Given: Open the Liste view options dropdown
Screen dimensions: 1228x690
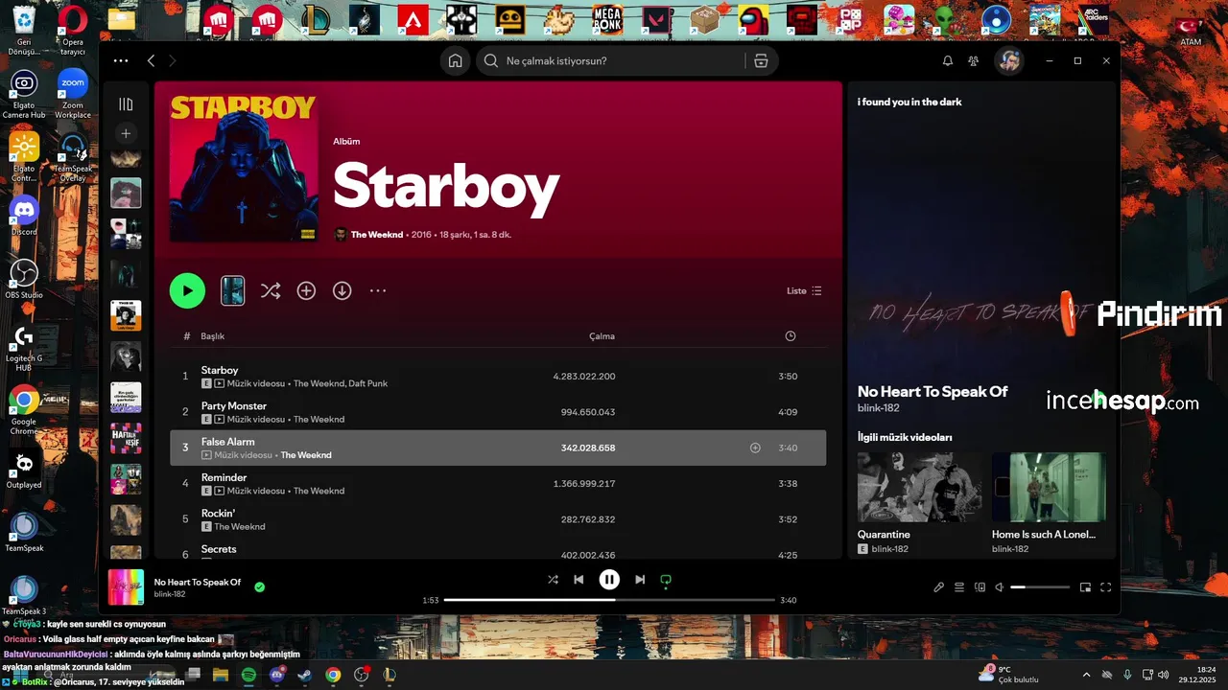Looking at the screenshot, I should click(804, 290).
